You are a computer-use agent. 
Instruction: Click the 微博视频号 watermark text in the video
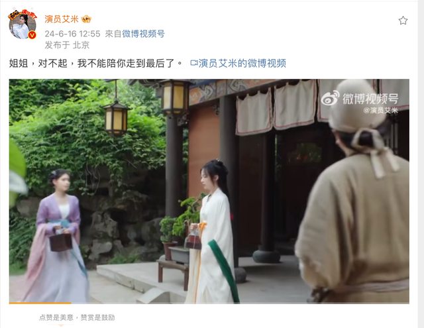click(x=370, y=99)
